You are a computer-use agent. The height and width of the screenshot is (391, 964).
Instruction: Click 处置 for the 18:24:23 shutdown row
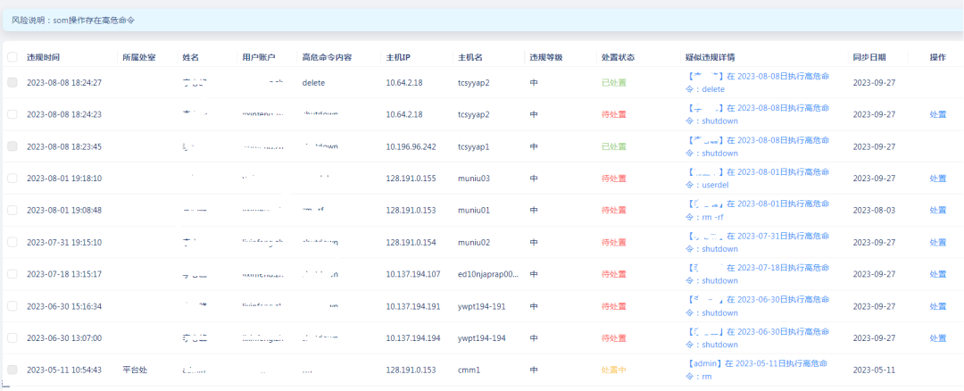[x=937, y=114]
